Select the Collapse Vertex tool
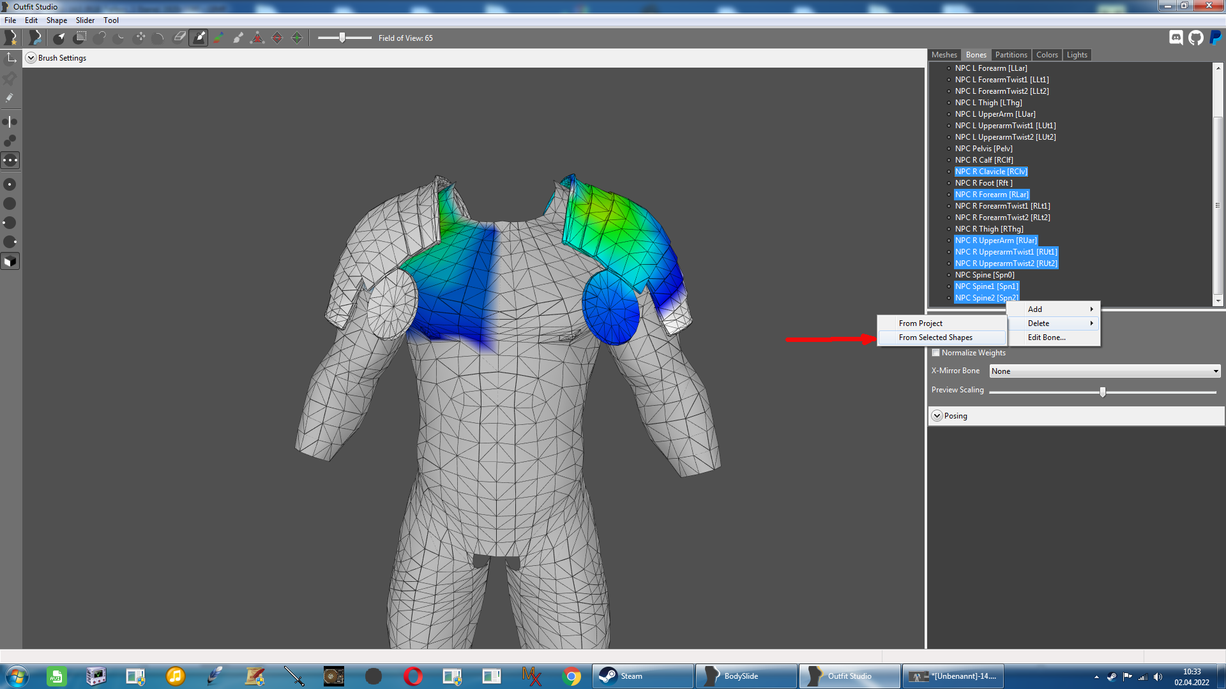Screen dimensions: 1226x689 (257, 38)
